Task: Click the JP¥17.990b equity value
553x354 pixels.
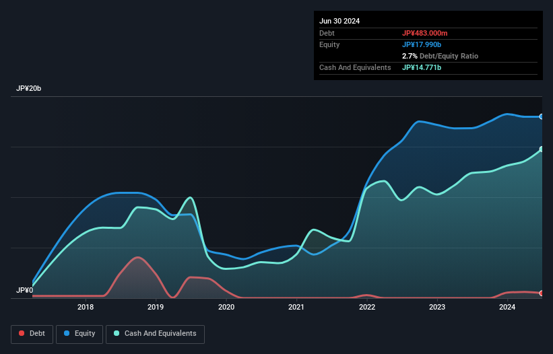Action: click(x=422, y=44)
